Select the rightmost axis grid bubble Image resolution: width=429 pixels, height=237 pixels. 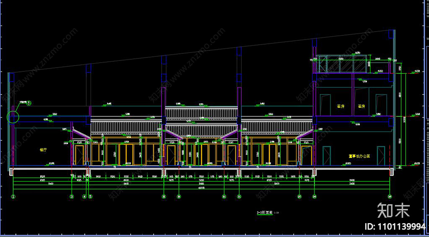[x=390, y=197]
